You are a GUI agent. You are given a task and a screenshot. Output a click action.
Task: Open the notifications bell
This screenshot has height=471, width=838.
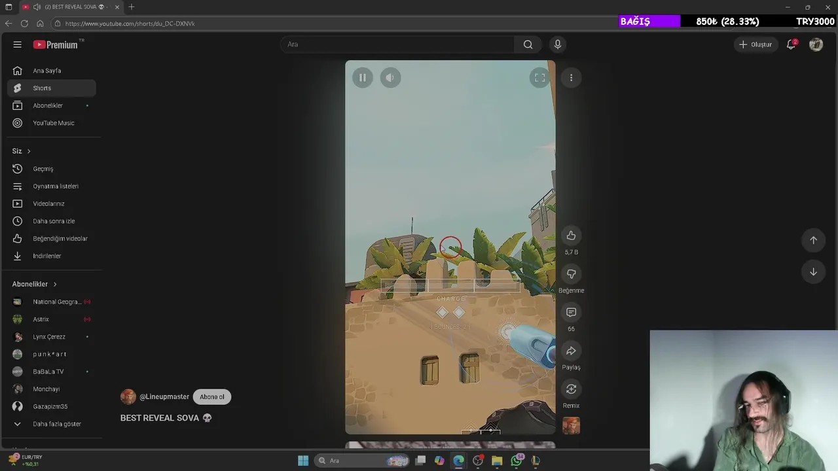pyautogui.click(x=791, y=44)
